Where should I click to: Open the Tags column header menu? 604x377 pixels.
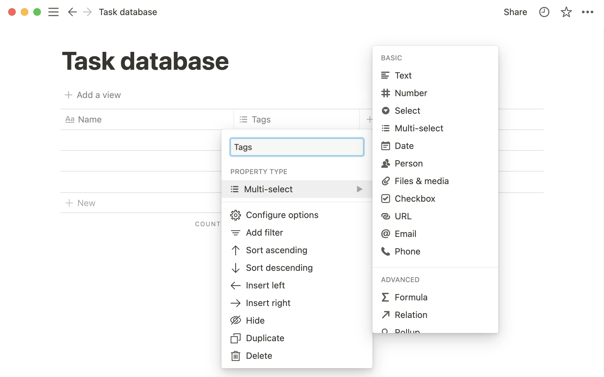(x=261, y=119)
